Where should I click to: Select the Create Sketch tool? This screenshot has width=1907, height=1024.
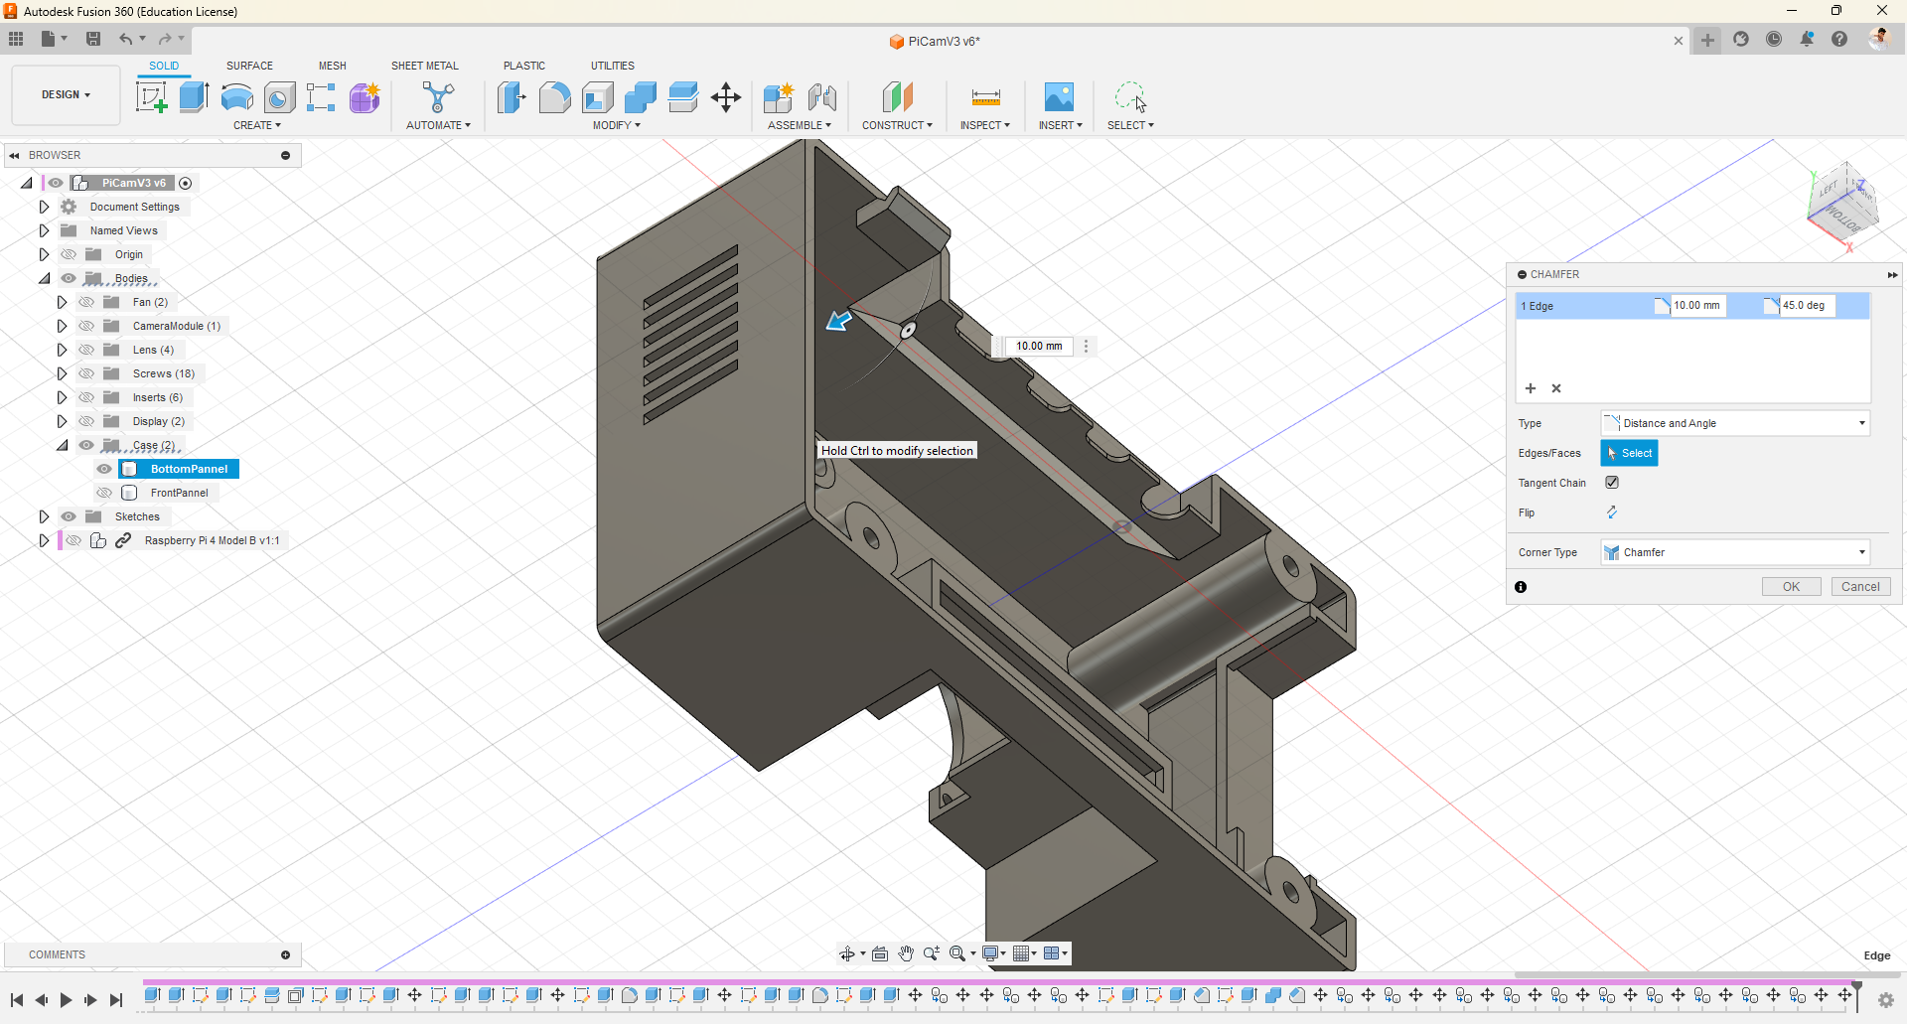[x=151, y=97]
